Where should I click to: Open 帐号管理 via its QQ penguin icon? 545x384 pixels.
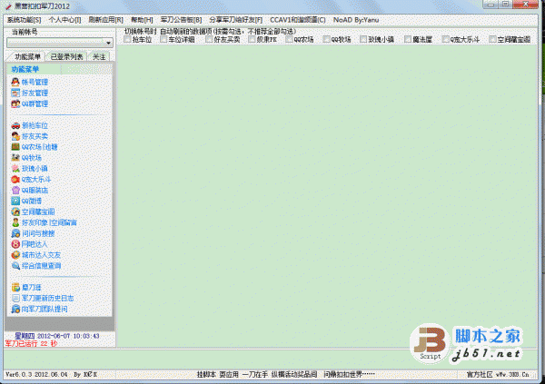pos(15,82)
